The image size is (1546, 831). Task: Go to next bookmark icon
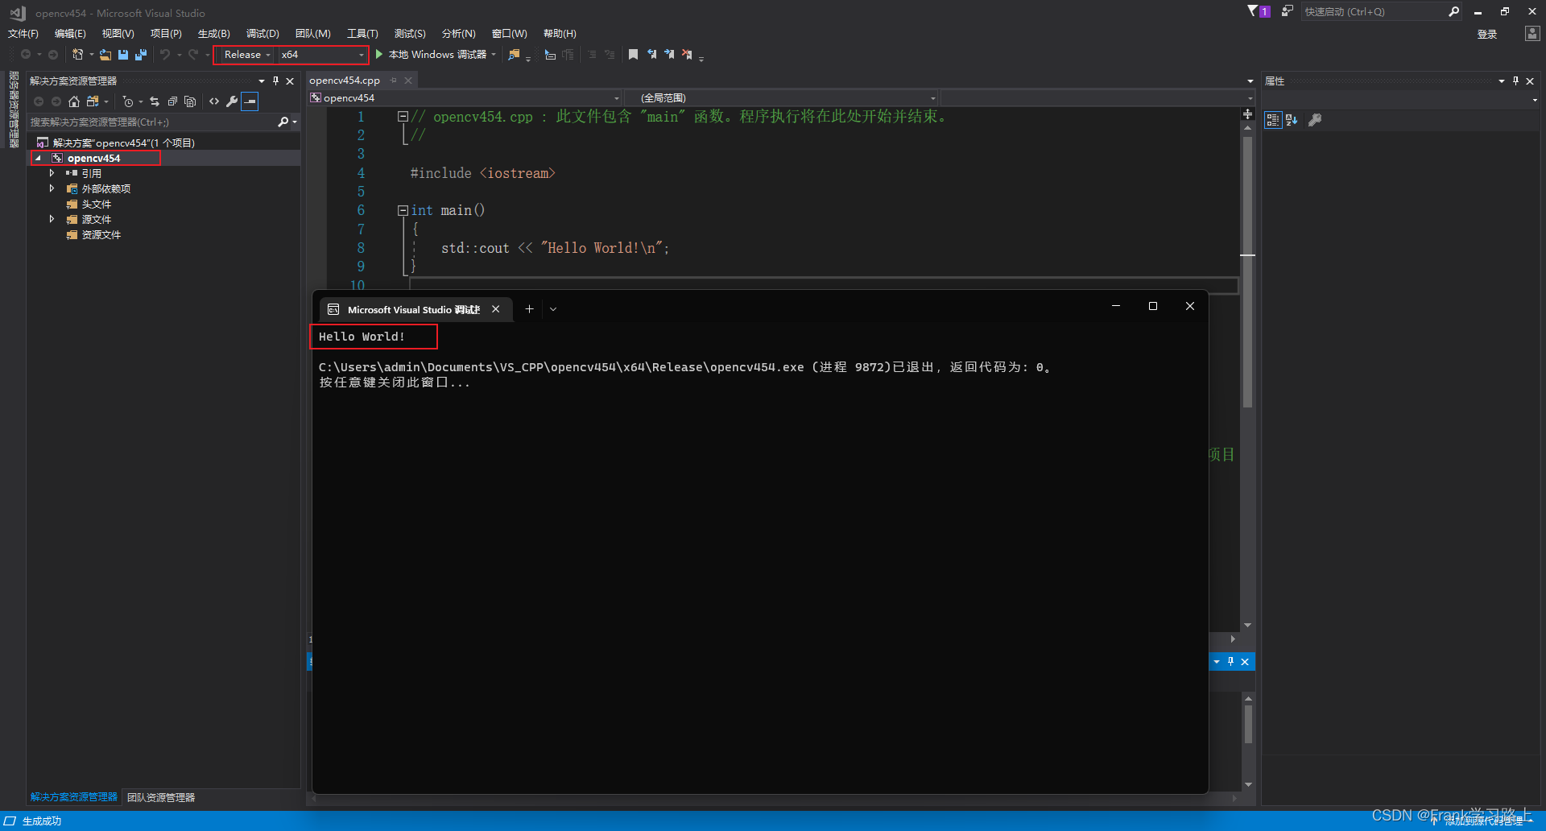[669, 55]
